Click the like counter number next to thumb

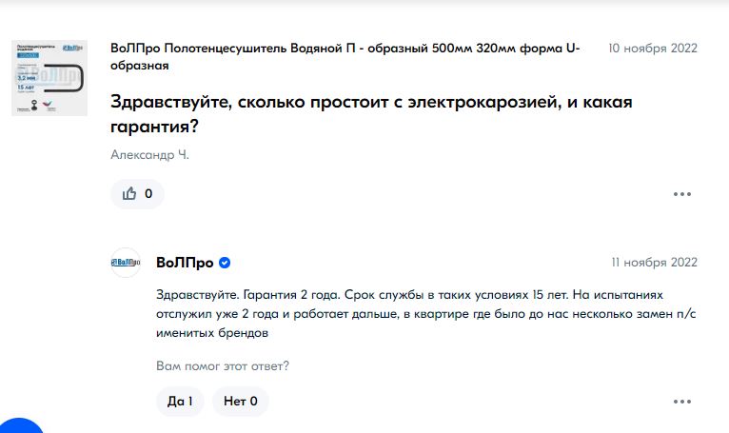[148, 193]
